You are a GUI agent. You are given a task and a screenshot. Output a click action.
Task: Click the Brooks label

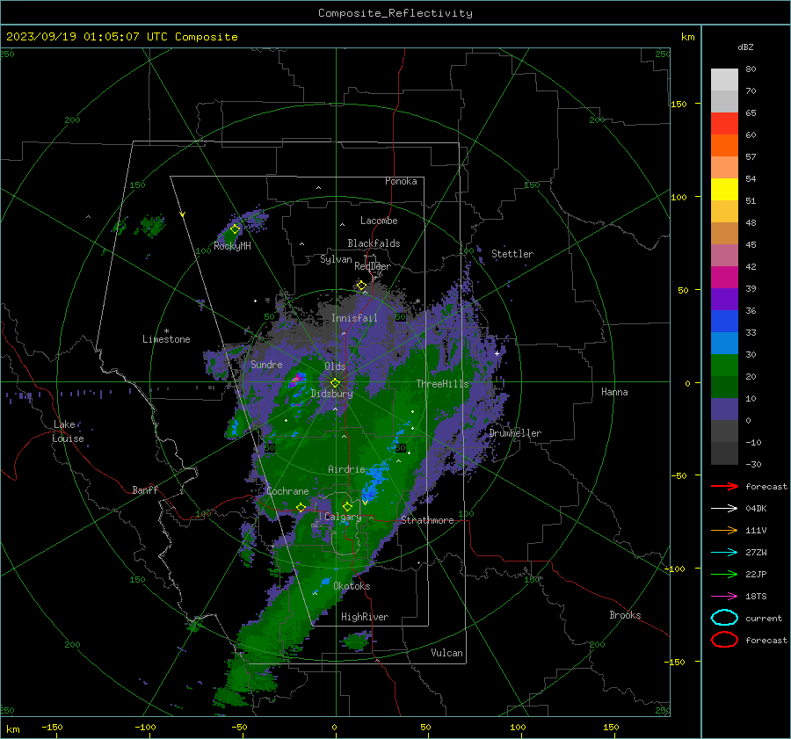[625, 615]
